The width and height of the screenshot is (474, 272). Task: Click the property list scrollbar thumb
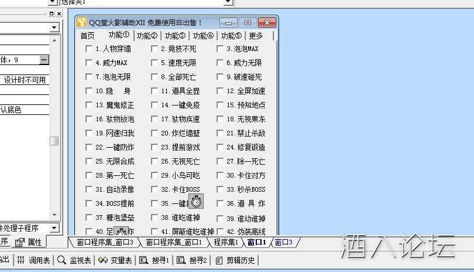pyautogui.click(x=54, y=141)
